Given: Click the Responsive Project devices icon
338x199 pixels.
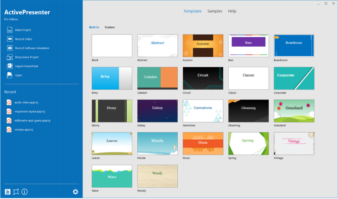Looking at the screenshot, I should 10,57.
